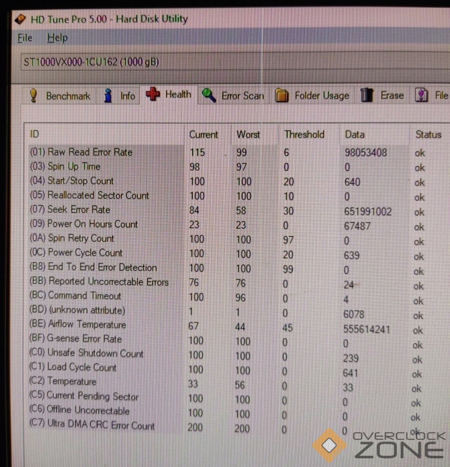This screenshot has width=450, height=467.
Task: Open the File menu
Action: point(25,38)
